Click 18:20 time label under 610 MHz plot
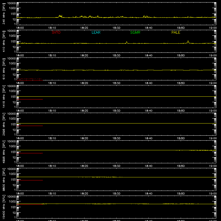Image resolution: width=221 pixels, height=221 pixels. 84,83
